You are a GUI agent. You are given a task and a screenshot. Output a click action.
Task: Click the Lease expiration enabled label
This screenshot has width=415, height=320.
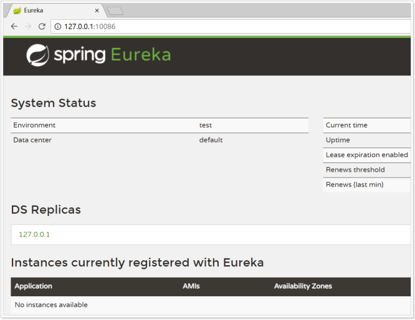point(367,155)
